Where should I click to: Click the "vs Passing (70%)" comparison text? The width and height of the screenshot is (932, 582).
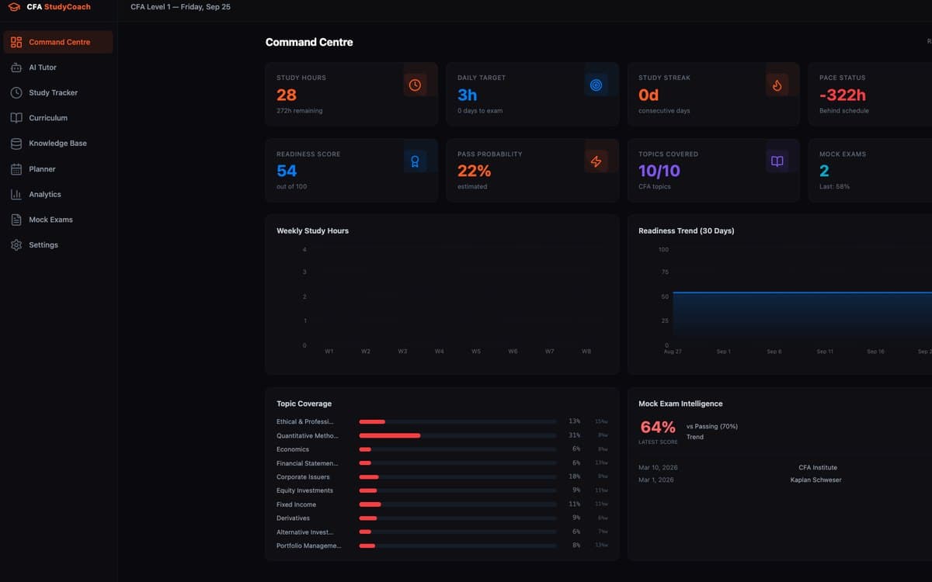[712, 427]
